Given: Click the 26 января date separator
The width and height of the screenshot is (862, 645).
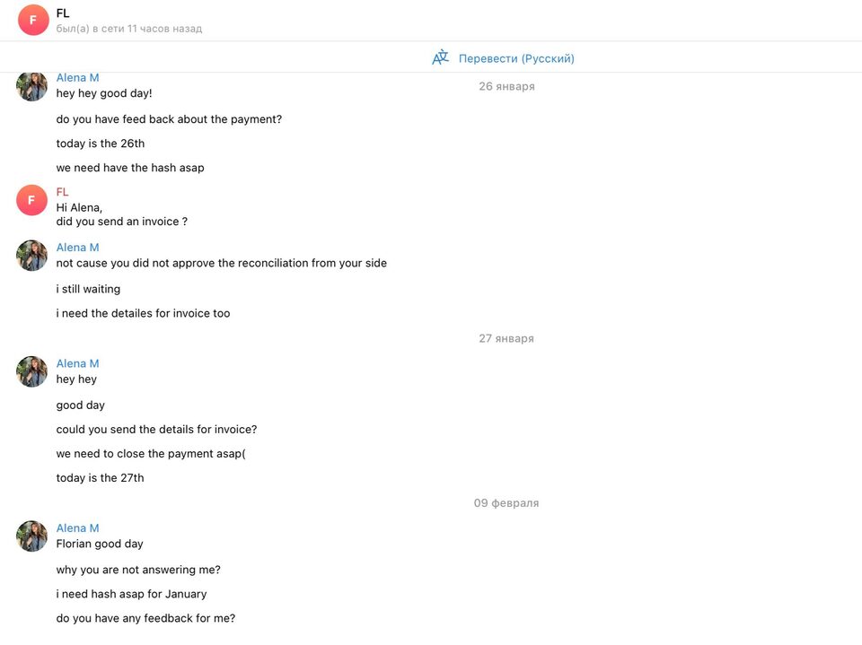Looking at the screenshot, I should point(506,87).
